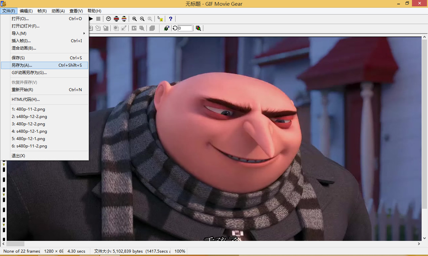Click the red filmstrip toolbar icon
428x256 pixels.
pos(116,19)
